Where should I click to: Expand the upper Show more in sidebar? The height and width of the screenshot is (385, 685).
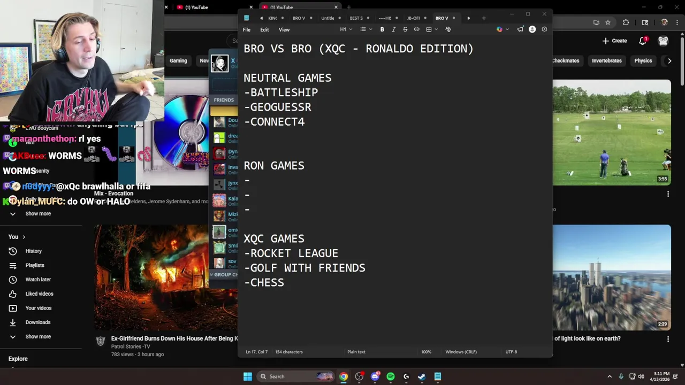[x=38, y=213]
